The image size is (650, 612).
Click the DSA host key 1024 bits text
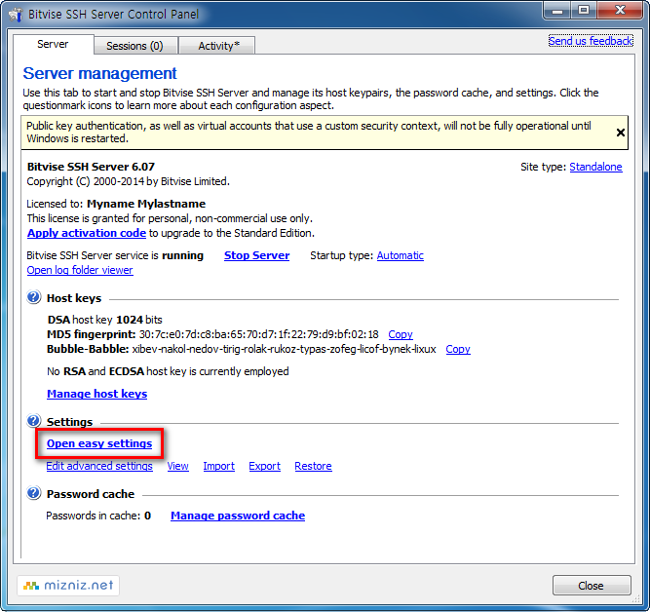click(104, 320)
